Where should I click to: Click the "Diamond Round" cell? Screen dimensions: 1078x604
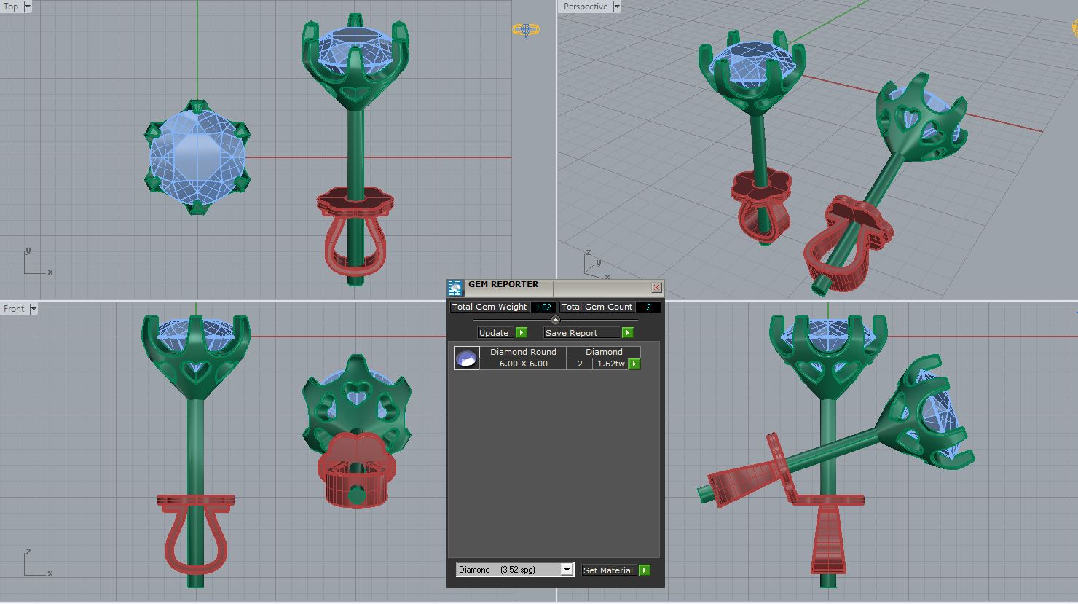coord(523,352)
